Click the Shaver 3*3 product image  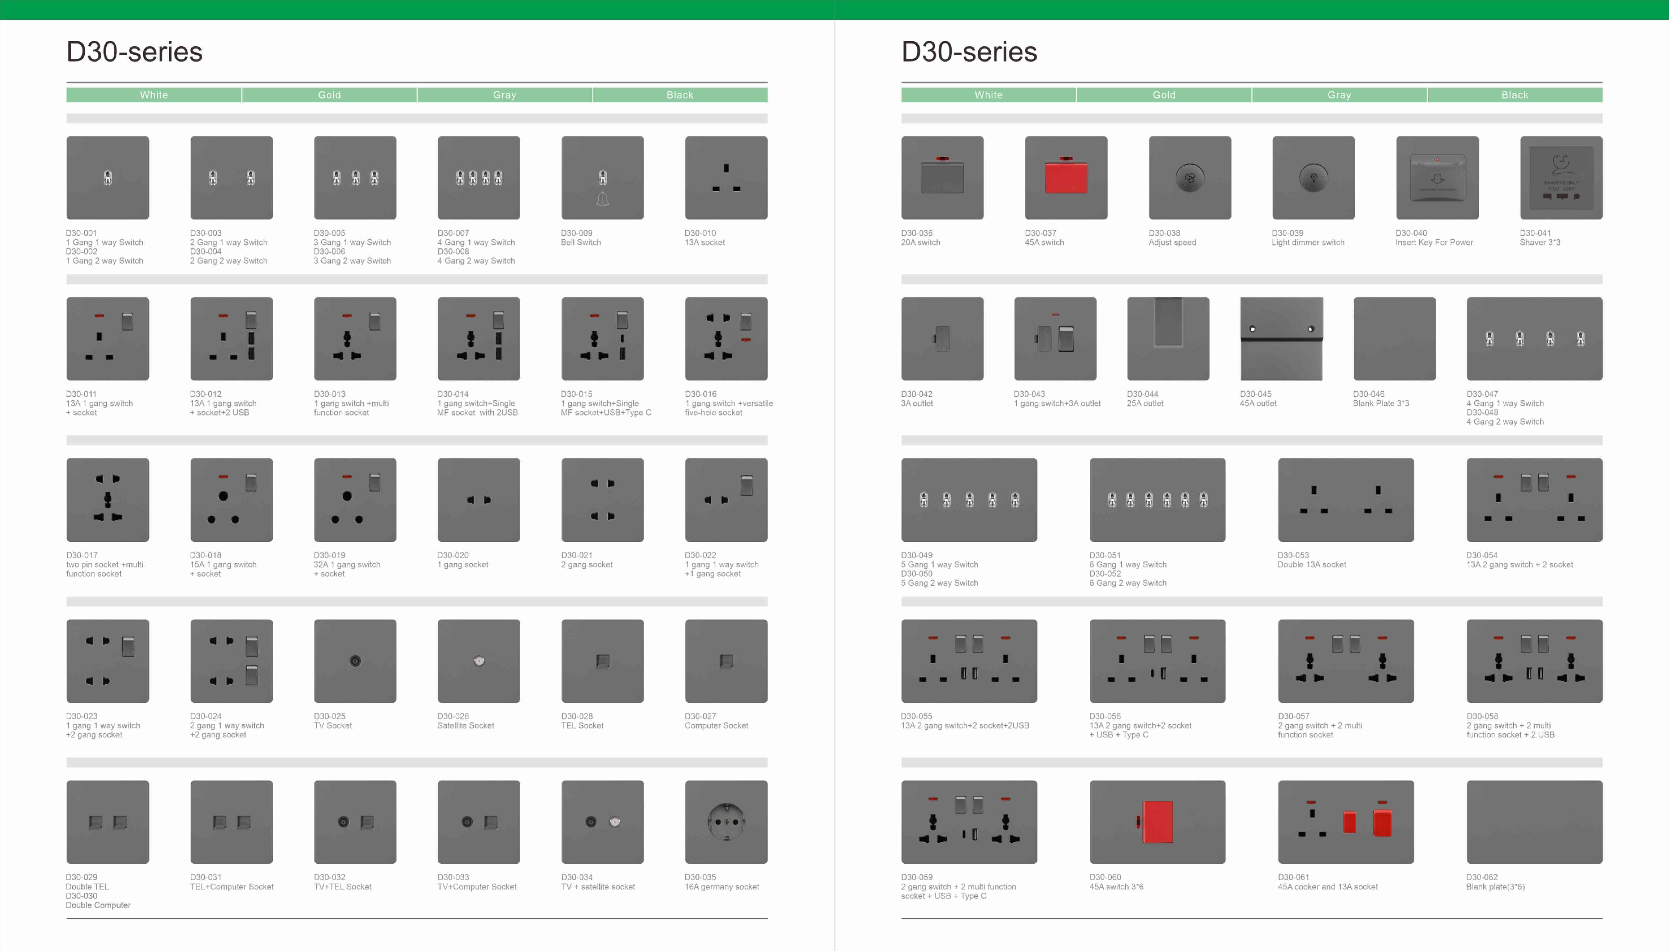point(1561,178)
